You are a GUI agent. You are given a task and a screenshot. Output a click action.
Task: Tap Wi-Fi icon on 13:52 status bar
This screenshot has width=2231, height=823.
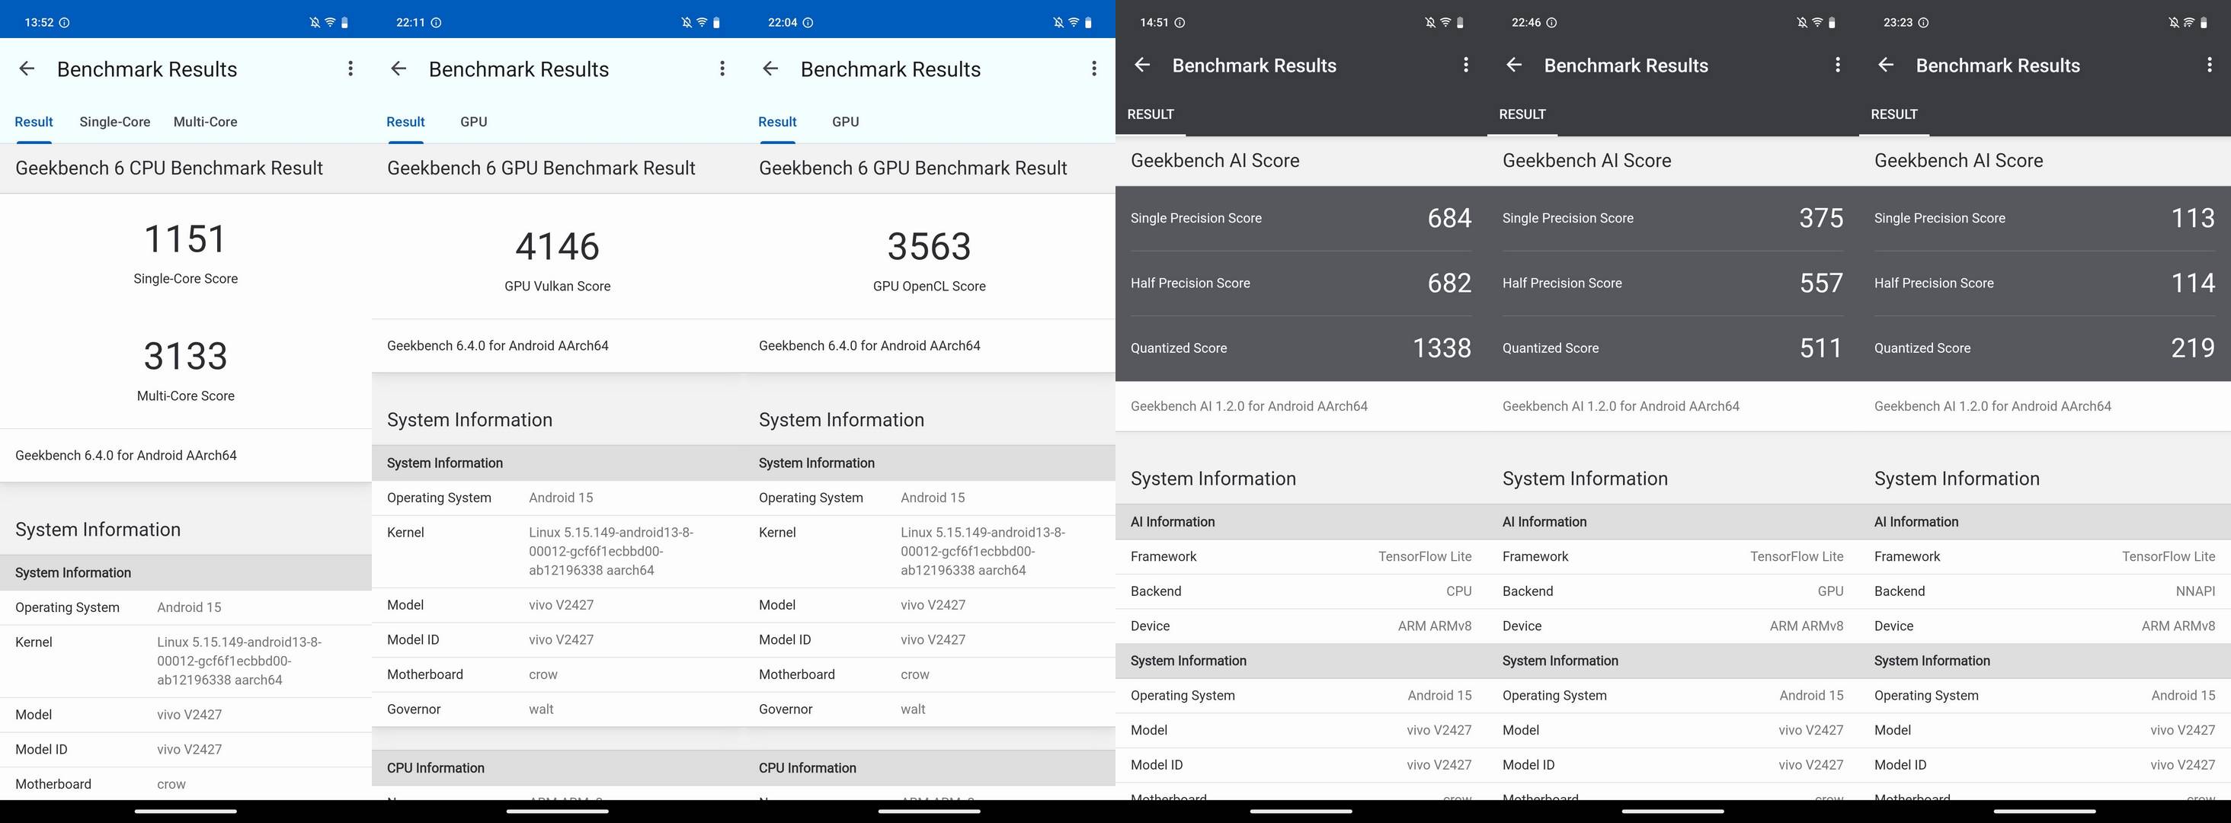(x=330, y=23)
